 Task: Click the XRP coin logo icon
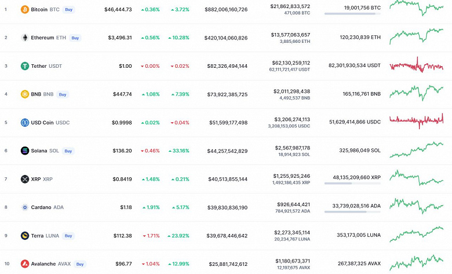[25, 179]
